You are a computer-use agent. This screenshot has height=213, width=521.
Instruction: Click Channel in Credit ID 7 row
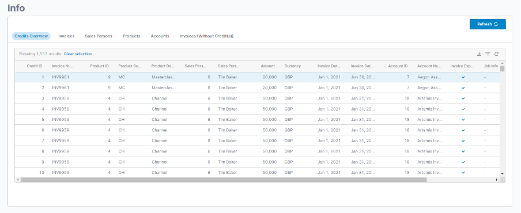pyautogui.click(x=160, y=140)
